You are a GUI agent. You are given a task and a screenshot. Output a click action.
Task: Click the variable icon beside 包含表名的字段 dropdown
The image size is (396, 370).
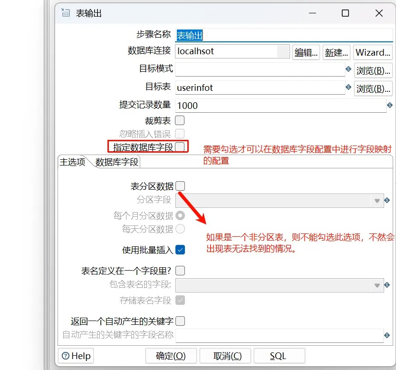pos(387,285)
